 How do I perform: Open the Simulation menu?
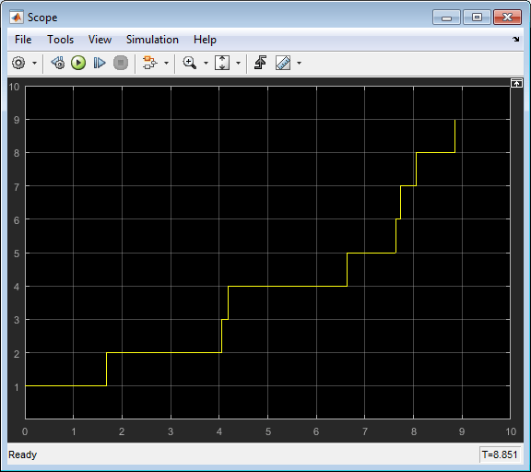(152, 40)
